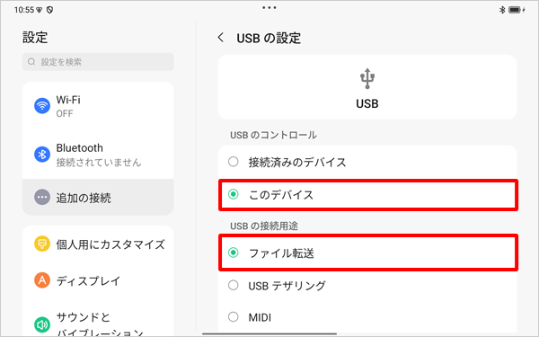This screenshot has width=539, height=337.
Task: Select USB テザリング radio option
Action: (233, 285)
